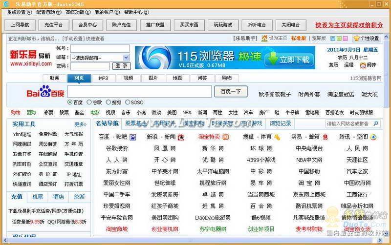Click the icon beside 淘宝特卖
This screenshot has height=245, width=391.
point(225,137)
